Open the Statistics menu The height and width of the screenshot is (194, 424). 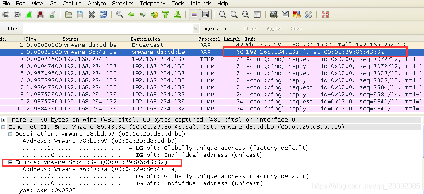[123, 4]
